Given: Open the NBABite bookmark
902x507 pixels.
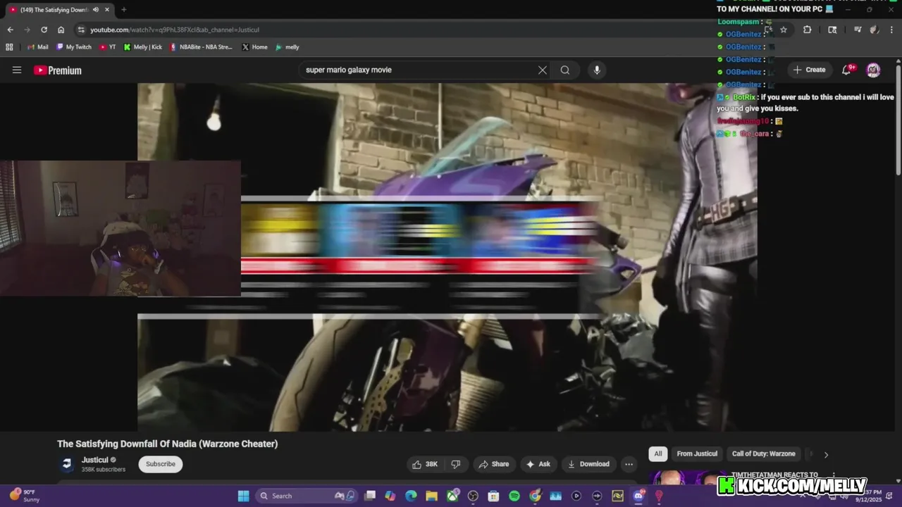Looking at the screenshot, I should click(201, 47).
